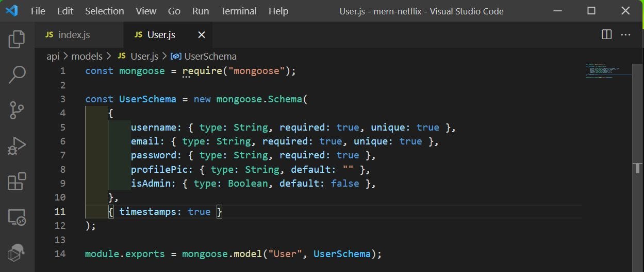Click Schema keyword on line 3
Screen dimensions: 644x272
tap(285, 99)
